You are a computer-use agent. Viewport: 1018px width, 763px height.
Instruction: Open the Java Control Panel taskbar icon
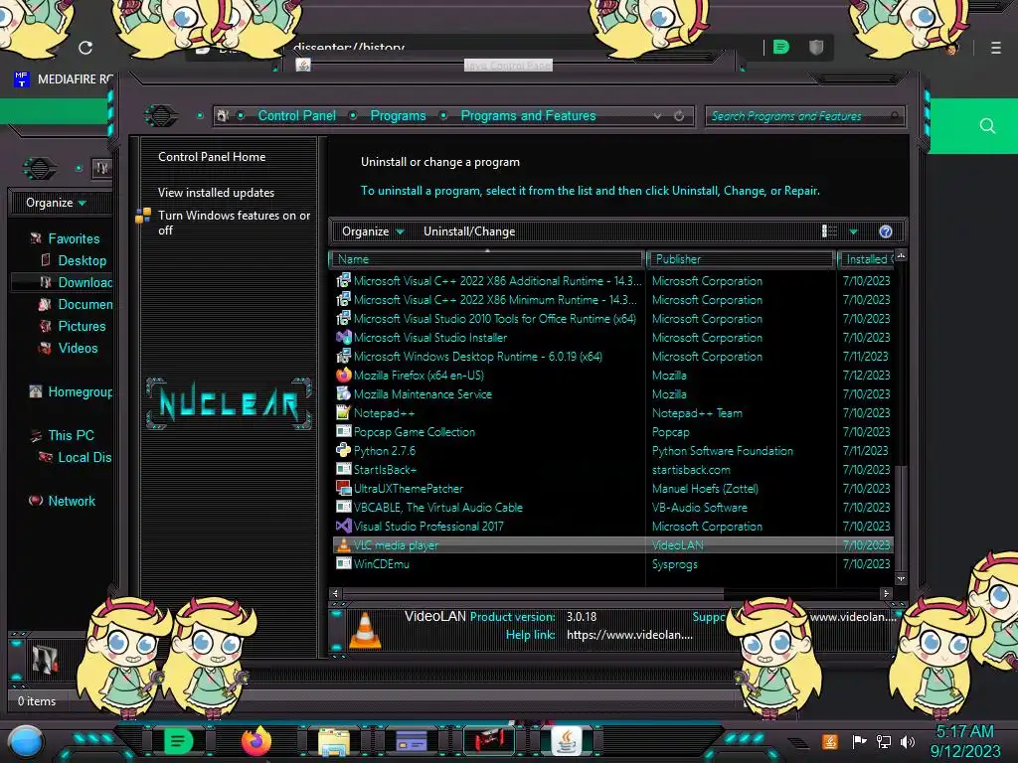click(x=566, y=741)
